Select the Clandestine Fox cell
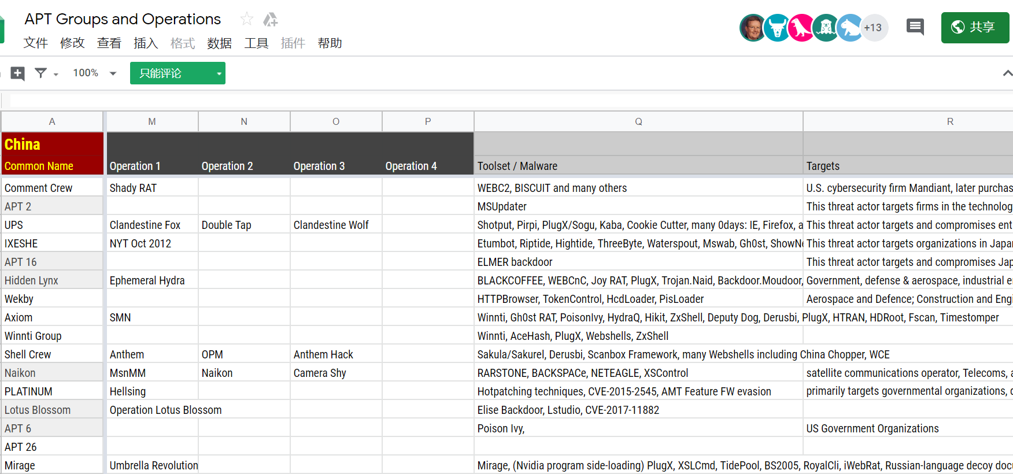 (152, 225)
